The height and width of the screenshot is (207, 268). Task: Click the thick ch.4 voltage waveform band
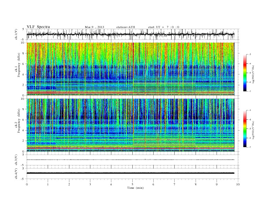tap(130, 173)
